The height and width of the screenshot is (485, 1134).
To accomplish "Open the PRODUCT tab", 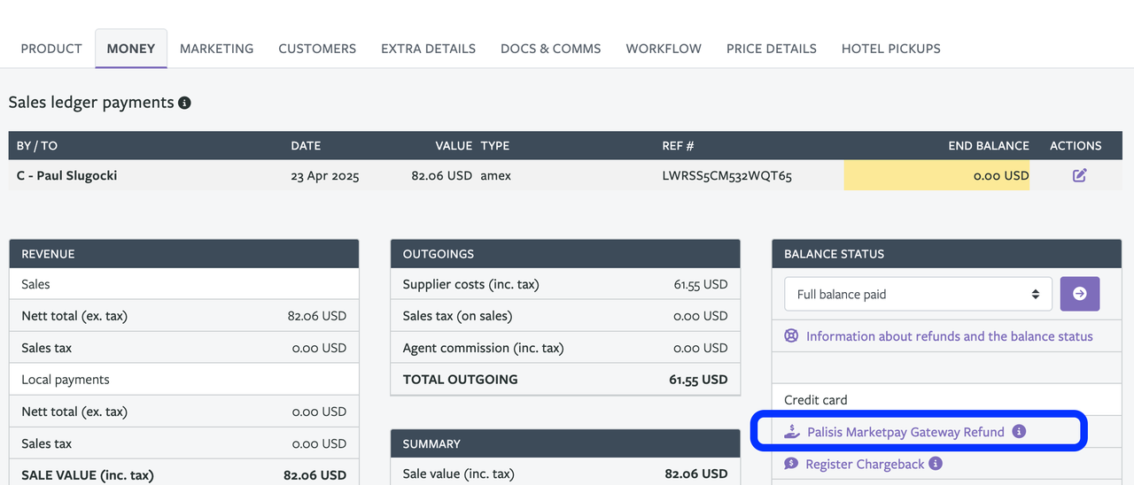I will [51, 49].
